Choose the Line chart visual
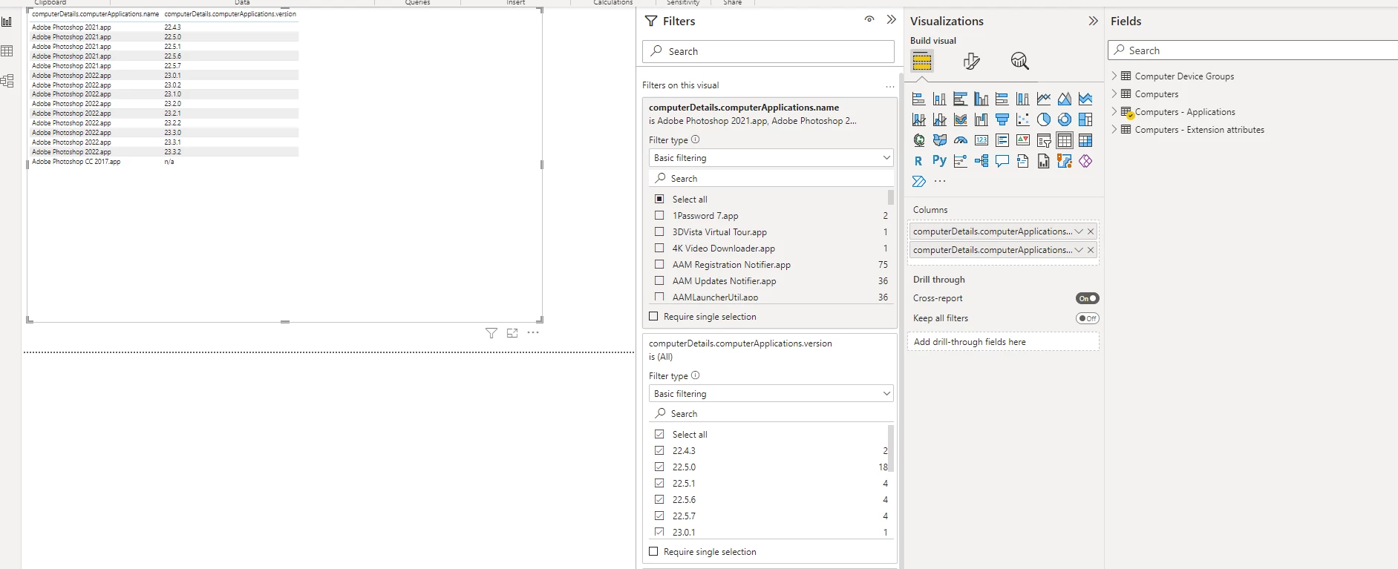This screenshot has width=1398, height=569. pyautogui.click(x=1044, y=99)
